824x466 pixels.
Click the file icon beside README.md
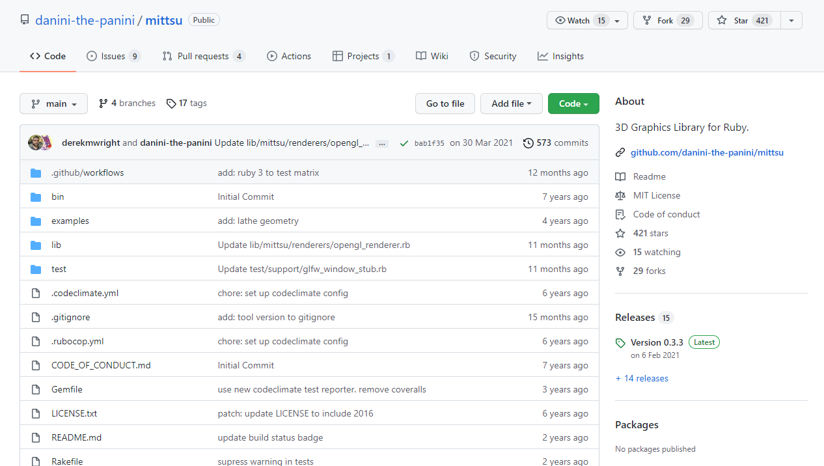pos(36,437)
